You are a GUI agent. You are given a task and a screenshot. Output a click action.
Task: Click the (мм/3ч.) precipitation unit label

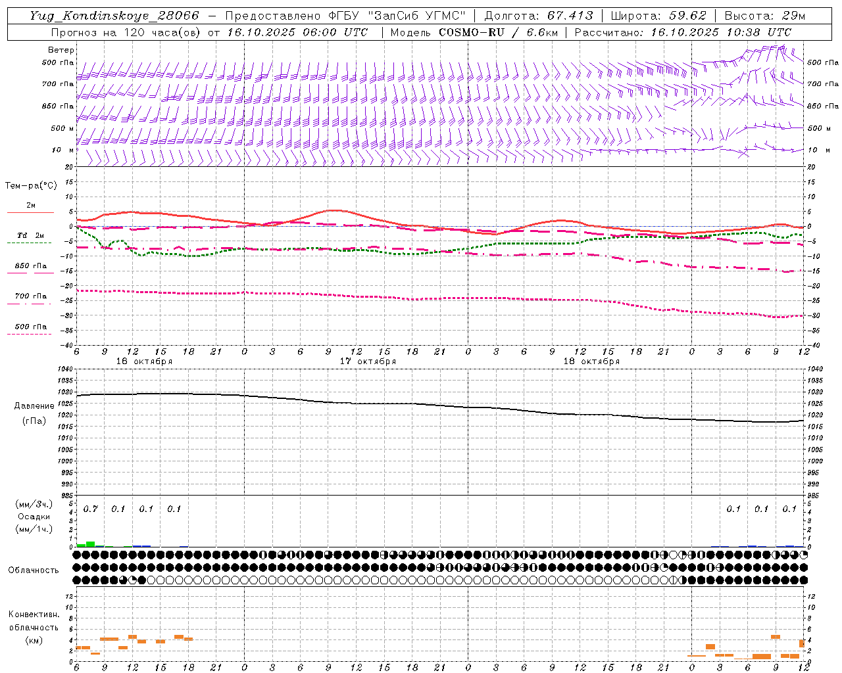pos(34,505)
